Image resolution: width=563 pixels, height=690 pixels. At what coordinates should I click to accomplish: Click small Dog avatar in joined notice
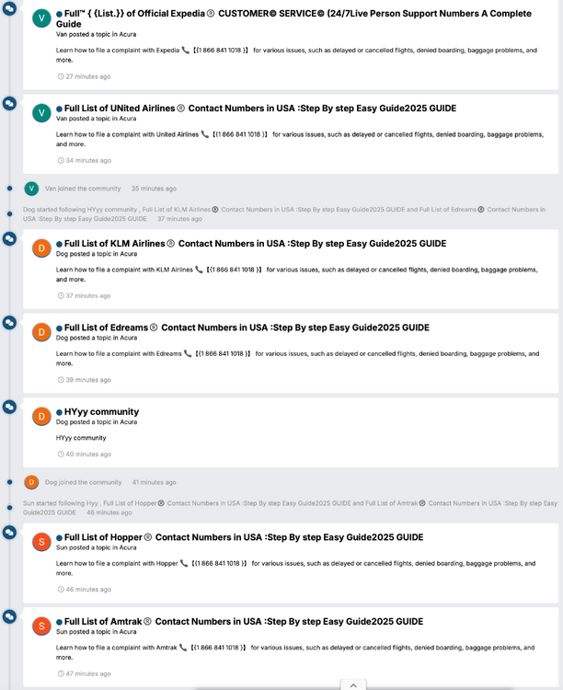[x=31, y=482]
